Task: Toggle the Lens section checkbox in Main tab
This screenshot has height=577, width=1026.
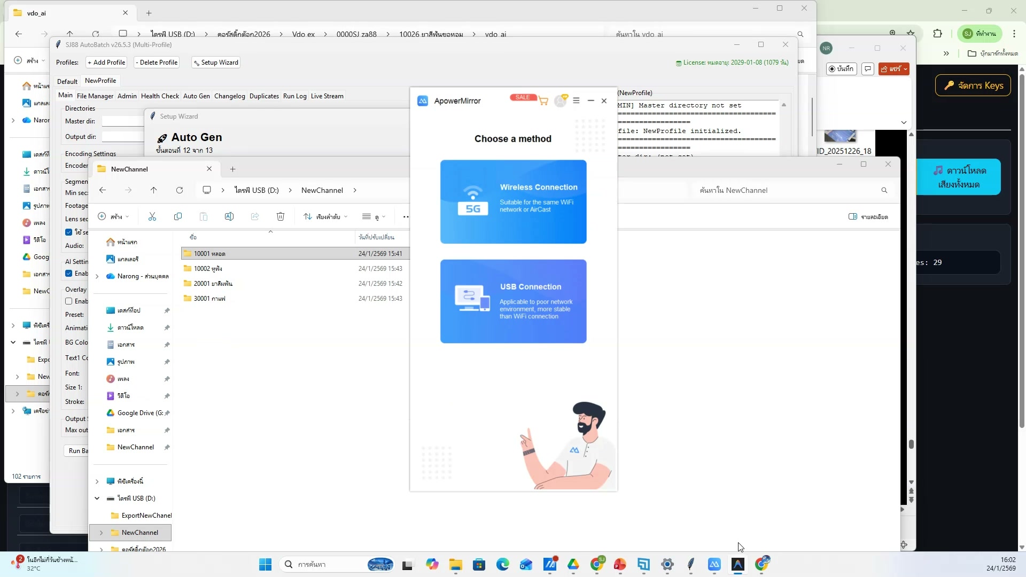Action: (69, 232)
